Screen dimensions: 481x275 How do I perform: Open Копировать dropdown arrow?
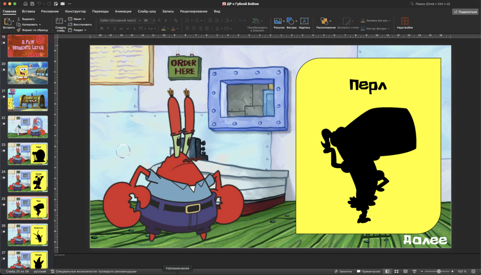[x=40, y=24]
